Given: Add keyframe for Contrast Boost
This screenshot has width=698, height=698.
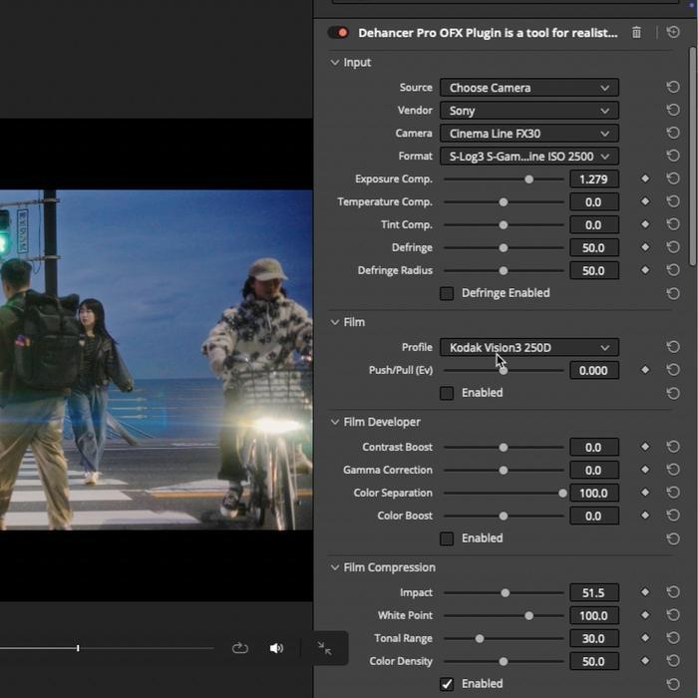Looking at the screenshot, I should click(x=645, y=447).
